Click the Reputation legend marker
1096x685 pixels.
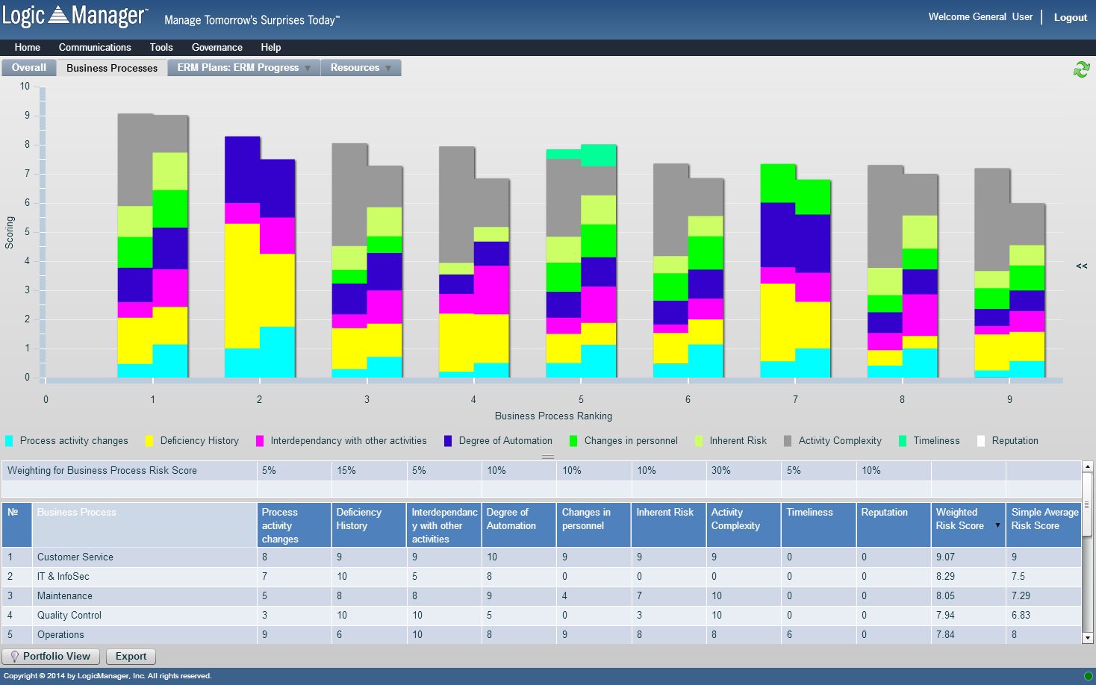(980, 440)
